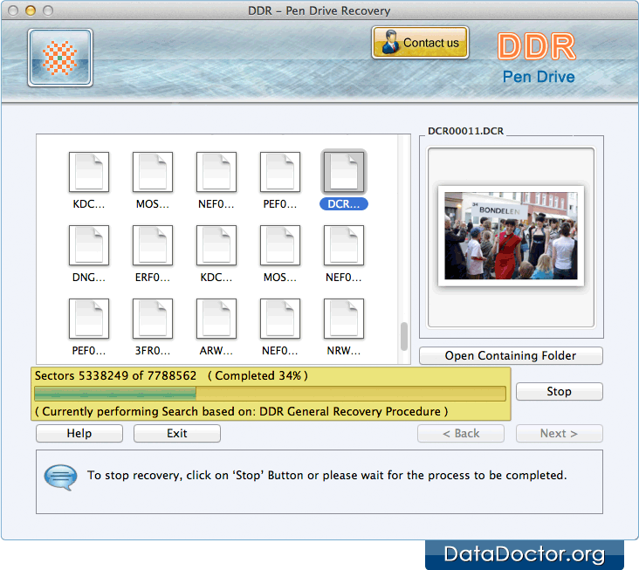This screenshot has height=570, width=639.
Task: Click the DDR application logo icon
Action: click(x=60, y=58)
